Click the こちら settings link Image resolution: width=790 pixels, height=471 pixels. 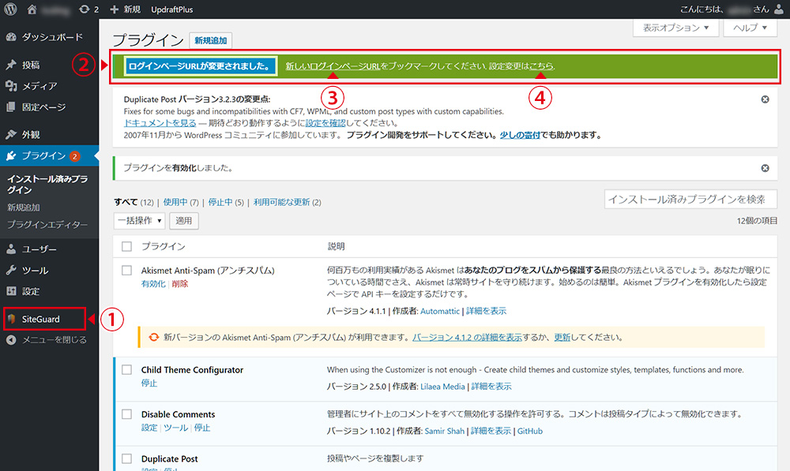click(x=541, y=66)
